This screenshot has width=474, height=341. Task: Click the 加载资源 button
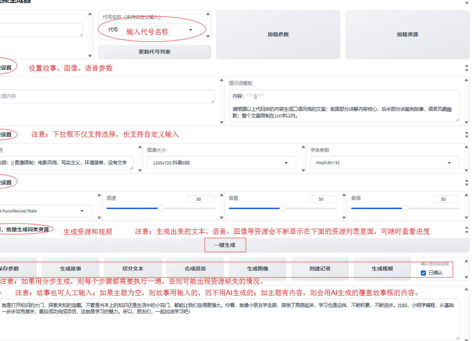pos(407,34)
